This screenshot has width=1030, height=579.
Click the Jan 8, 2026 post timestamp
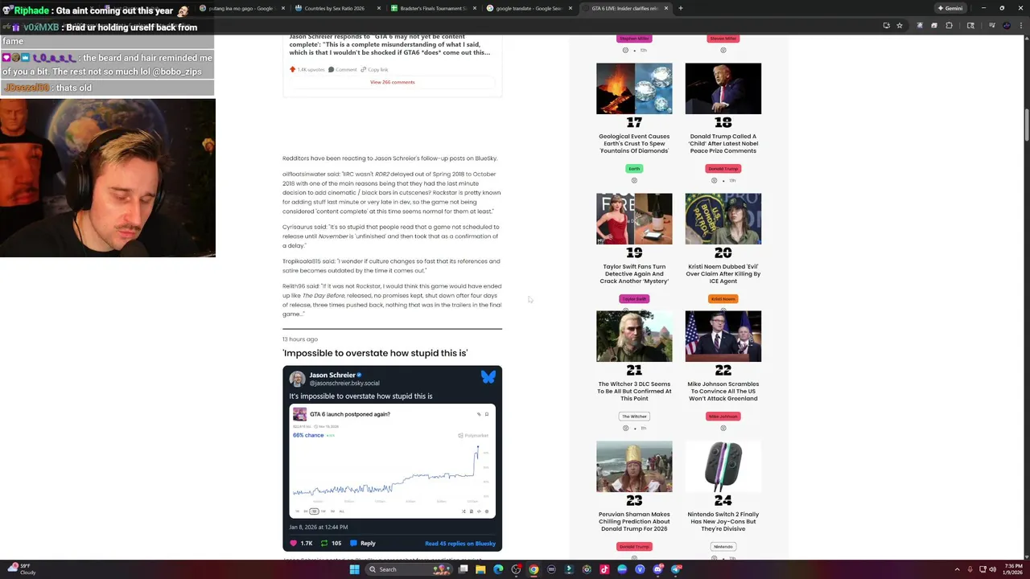click(x=319, y=527)
